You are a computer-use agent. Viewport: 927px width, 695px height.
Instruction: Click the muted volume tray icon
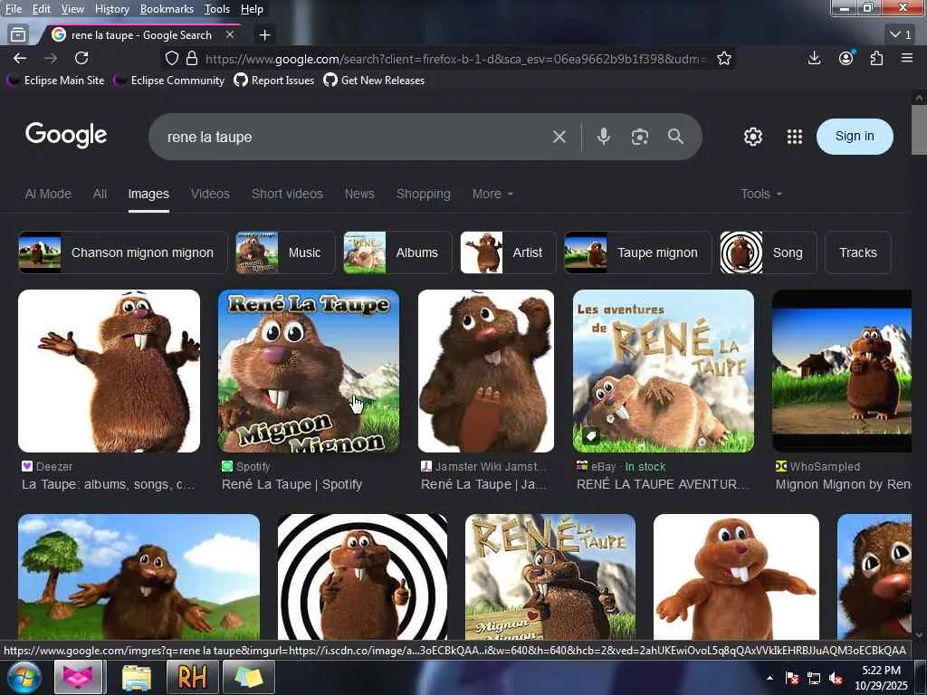[x=836, y=679]
